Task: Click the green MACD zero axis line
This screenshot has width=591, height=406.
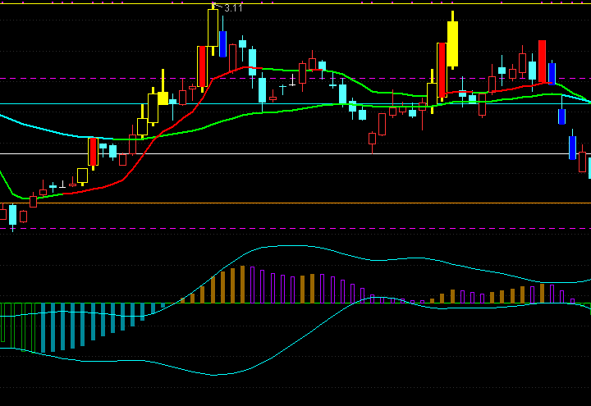Action: 295,303
